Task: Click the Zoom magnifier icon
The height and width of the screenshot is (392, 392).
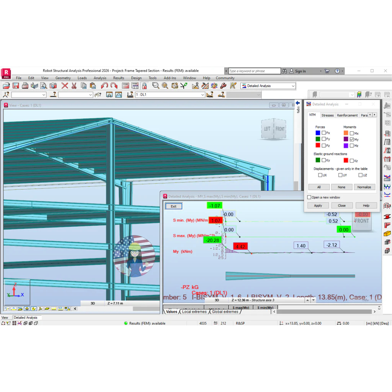Action: [x=155, y=86]
